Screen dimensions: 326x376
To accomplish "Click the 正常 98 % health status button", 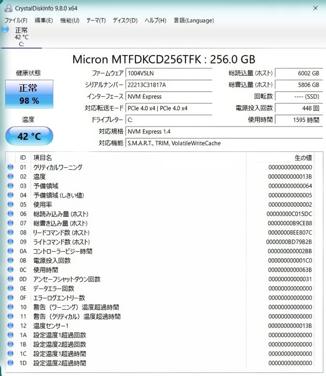I will tap(29, 94).
